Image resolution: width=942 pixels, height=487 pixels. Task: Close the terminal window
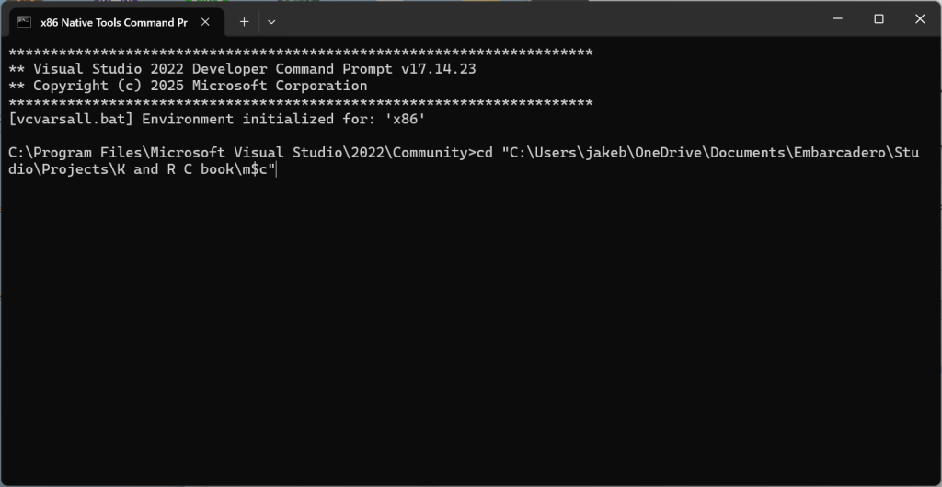tap(919, 18)
